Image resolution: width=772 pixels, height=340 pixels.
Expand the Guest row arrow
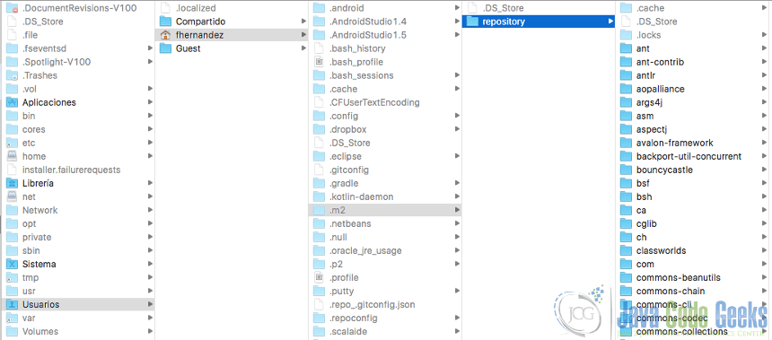pyautogui.click(x=303, y=48)
